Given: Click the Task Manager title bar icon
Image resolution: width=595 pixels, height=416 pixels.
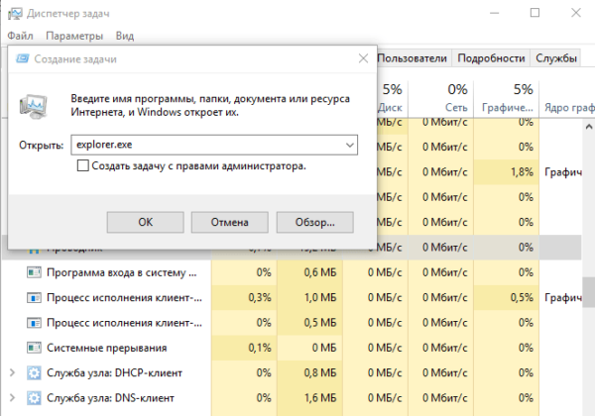Looking at the screenshot, I should tap(15, 14).
